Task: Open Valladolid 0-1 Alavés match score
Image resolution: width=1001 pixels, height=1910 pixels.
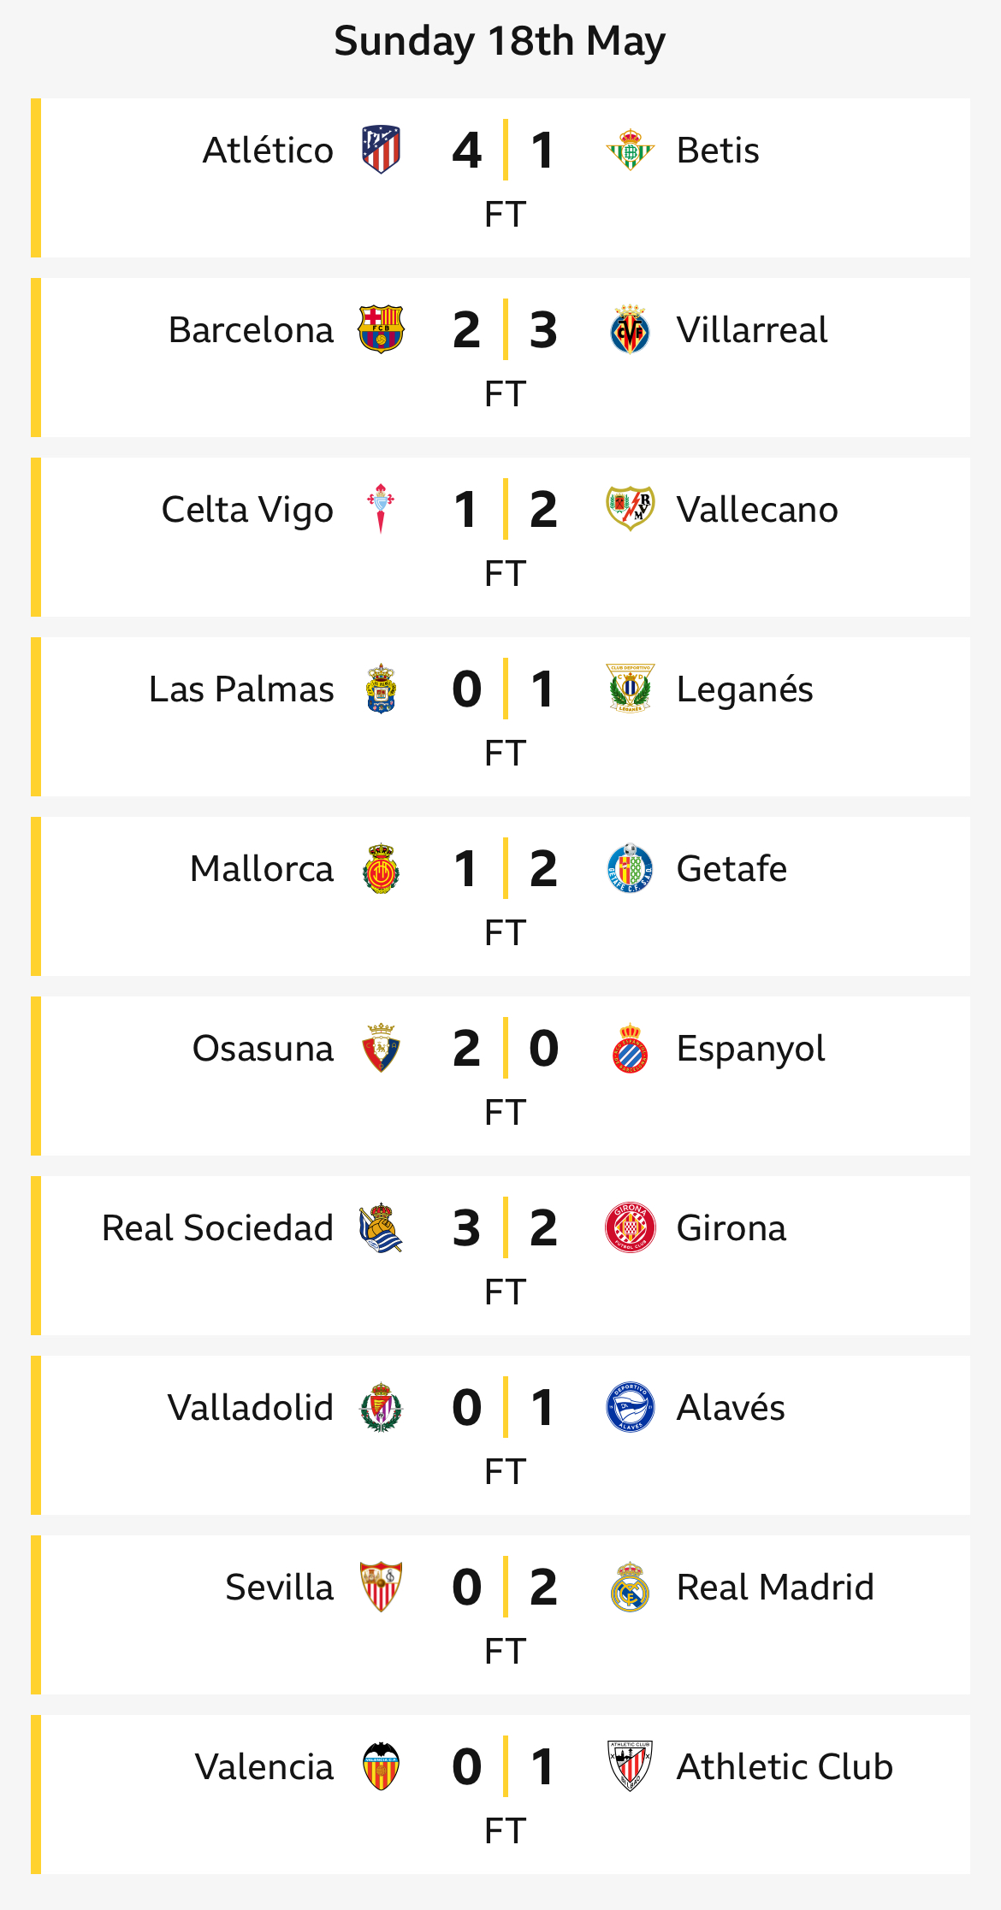Action: (x=505, y=1408)
